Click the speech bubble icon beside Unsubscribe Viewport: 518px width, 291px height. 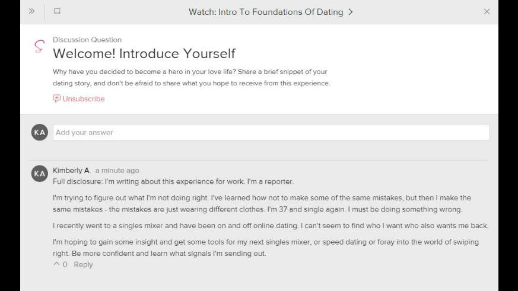coord(57,98)
